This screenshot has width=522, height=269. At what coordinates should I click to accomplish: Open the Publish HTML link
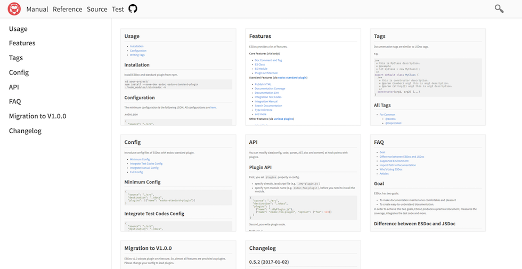click(263, 84)
